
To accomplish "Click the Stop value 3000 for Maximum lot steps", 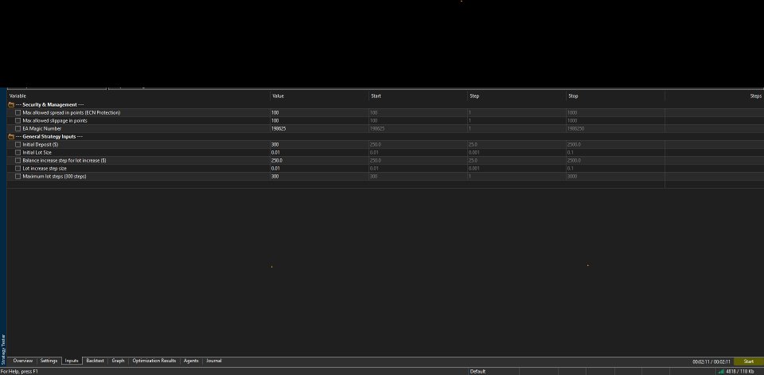I will coord(615,177).
